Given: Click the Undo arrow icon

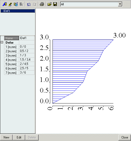Looking at the screenshot, I should coord(29,4).
